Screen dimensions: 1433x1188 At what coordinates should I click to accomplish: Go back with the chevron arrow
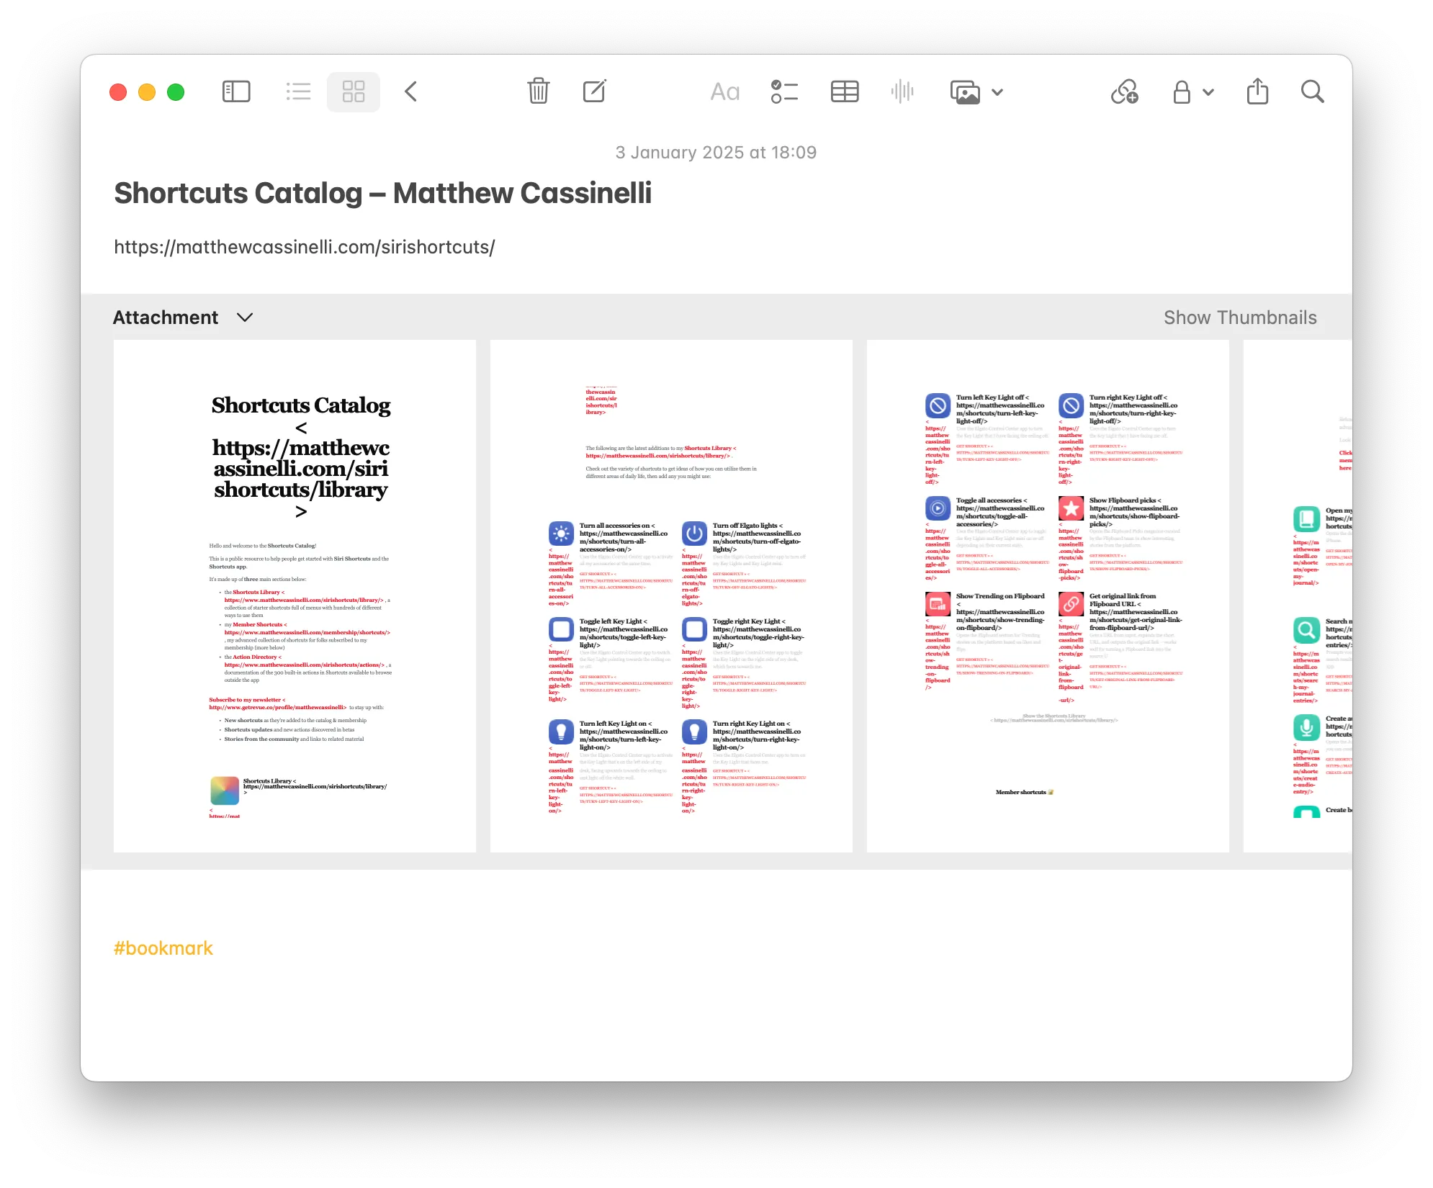click(x=411, y=92)
